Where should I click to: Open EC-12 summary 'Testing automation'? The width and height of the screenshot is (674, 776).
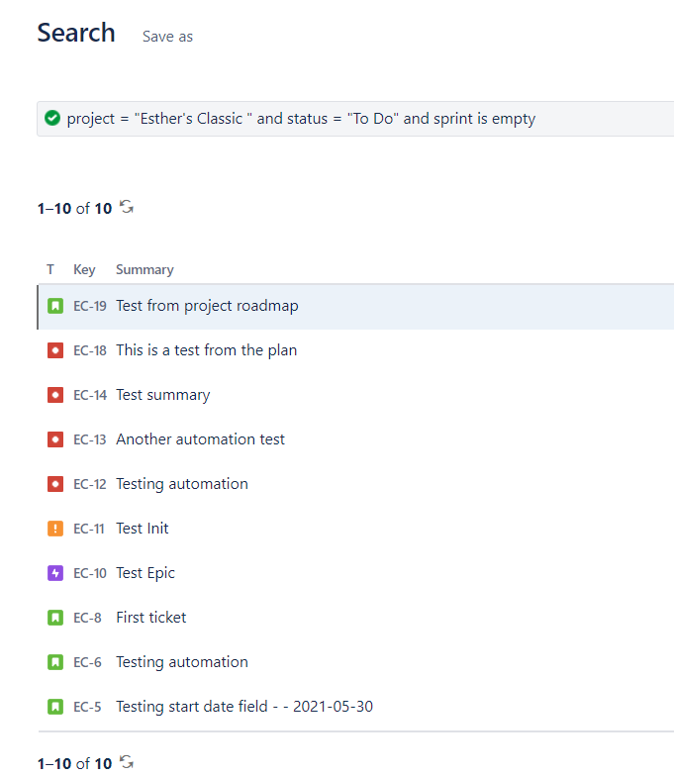pos(182,485)
